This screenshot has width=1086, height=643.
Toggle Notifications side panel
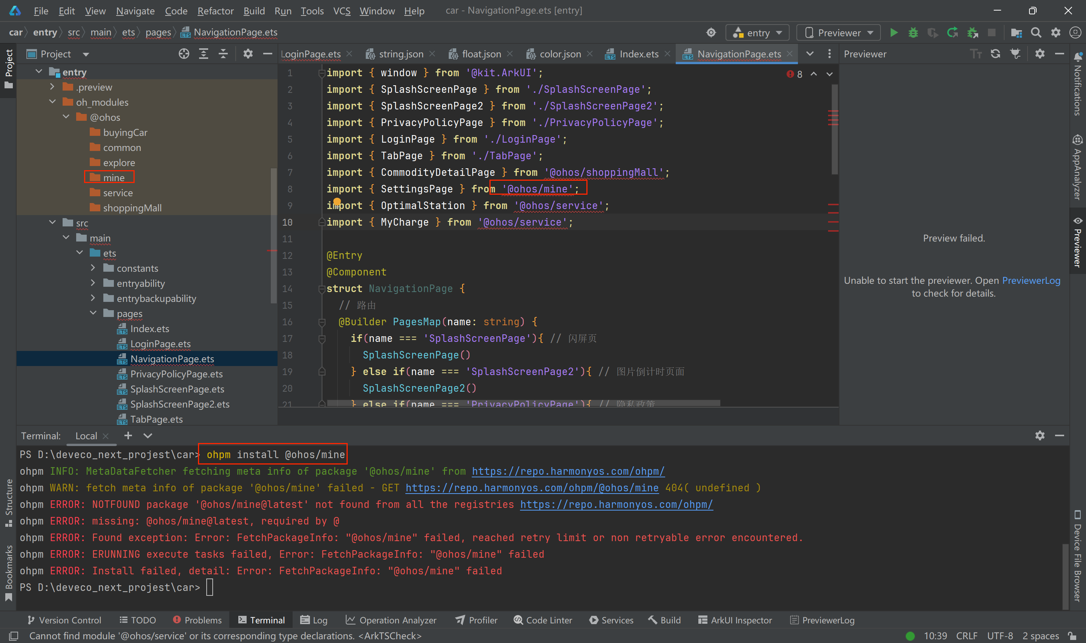[1077, 84]
